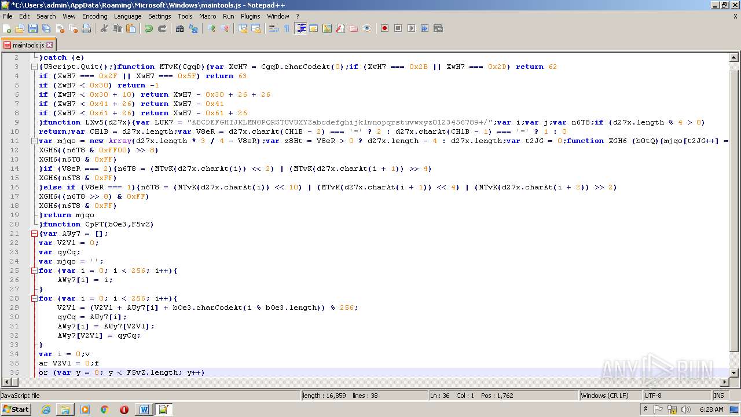
Task: Open the Settings menu
Action: (160, 16)
